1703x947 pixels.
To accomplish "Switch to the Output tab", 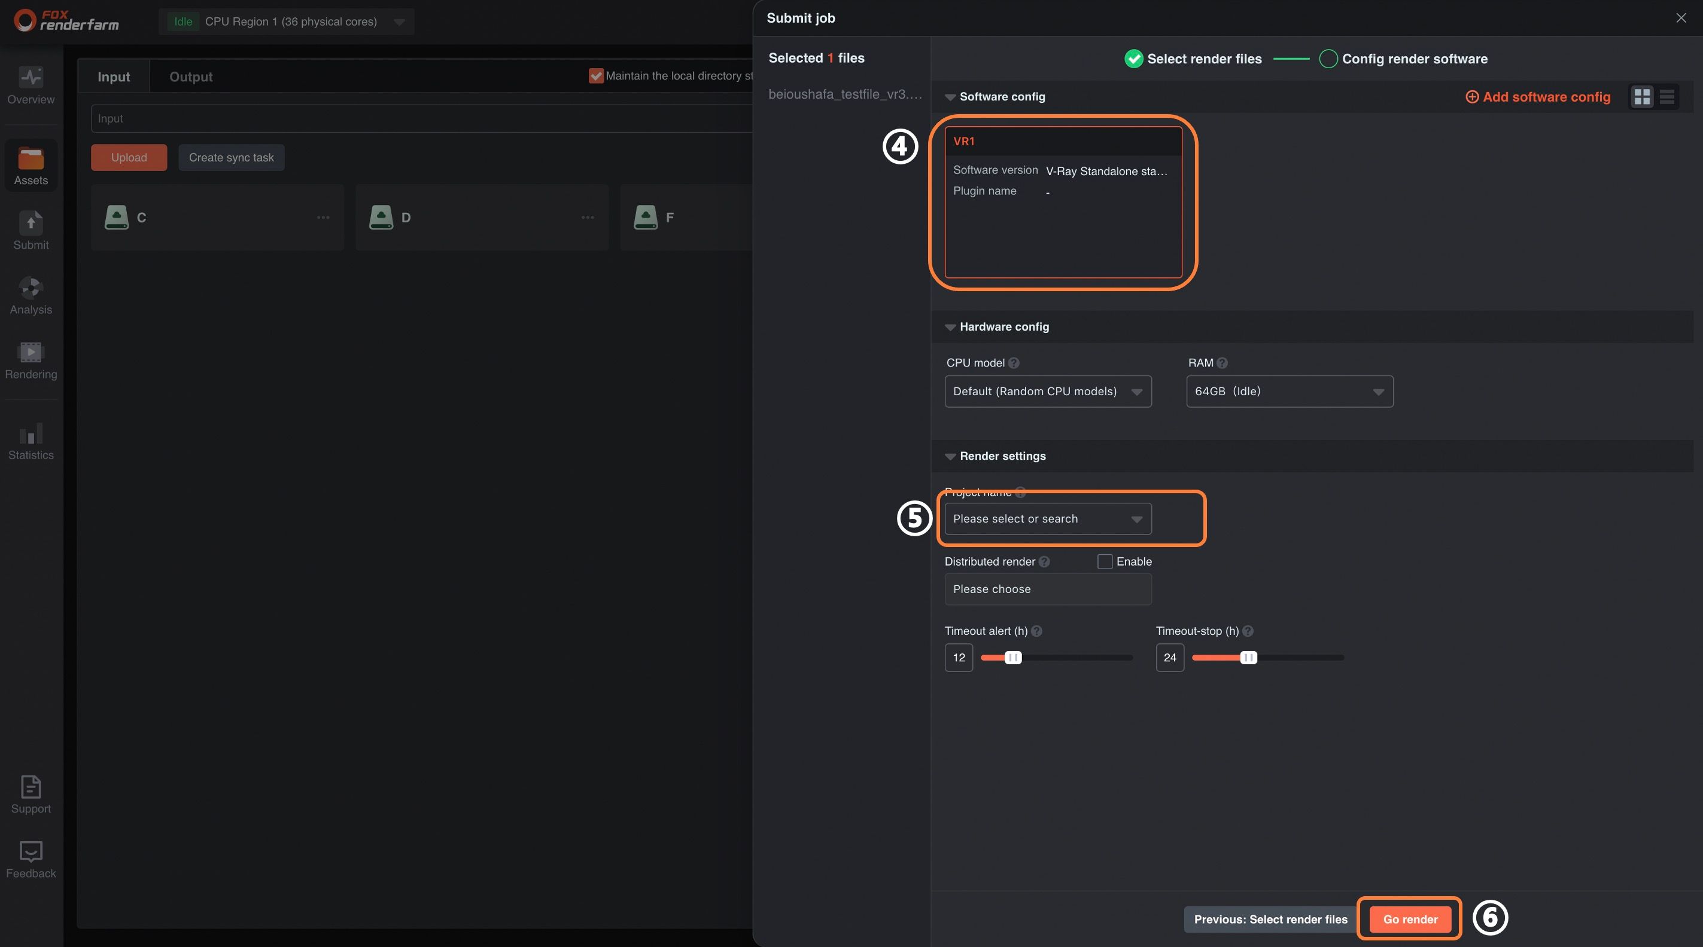I will click(x=190, y=77).
